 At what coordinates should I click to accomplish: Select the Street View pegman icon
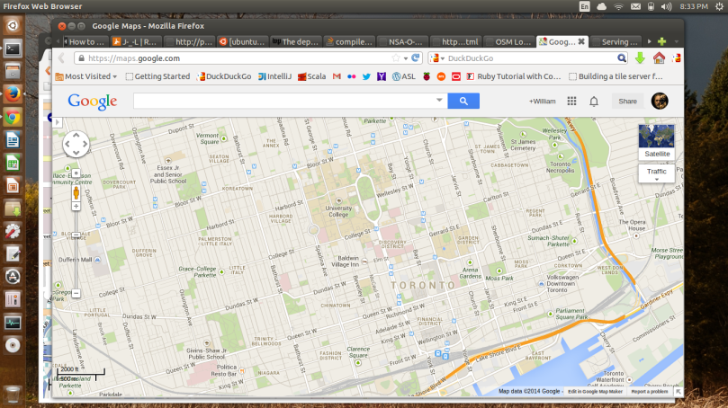76,193
